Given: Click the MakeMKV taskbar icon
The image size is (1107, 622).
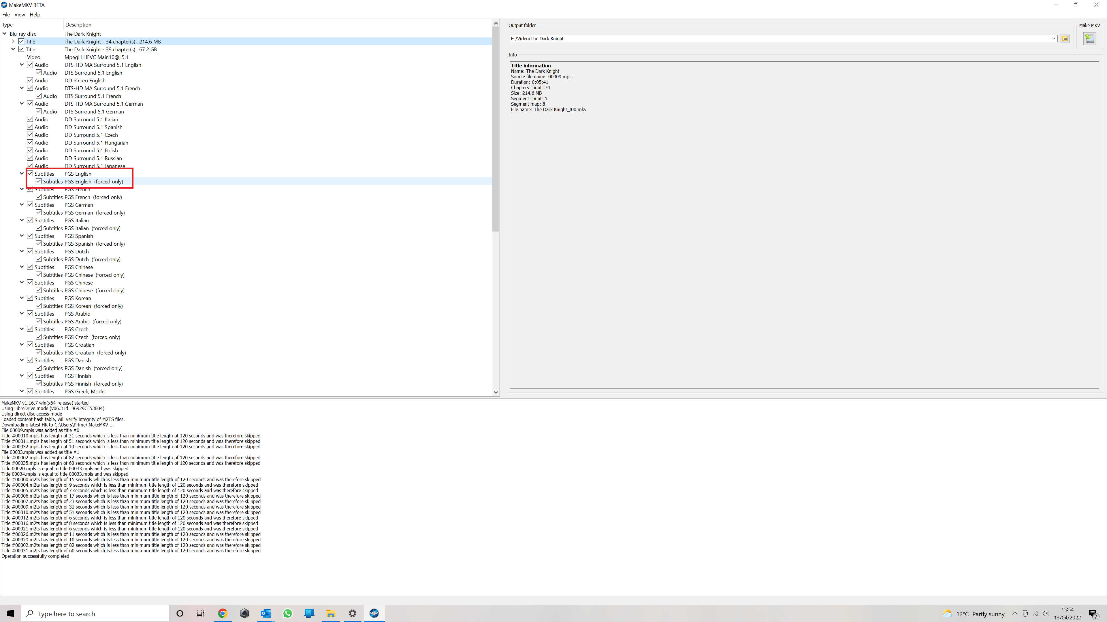Looking at the screenshot, I should [374, 613].
